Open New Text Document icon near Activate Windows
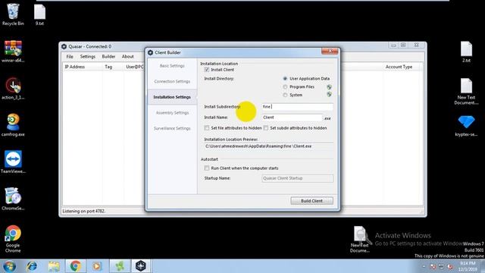The width and height of the screenshot is (485, 273). click(360, 240)
